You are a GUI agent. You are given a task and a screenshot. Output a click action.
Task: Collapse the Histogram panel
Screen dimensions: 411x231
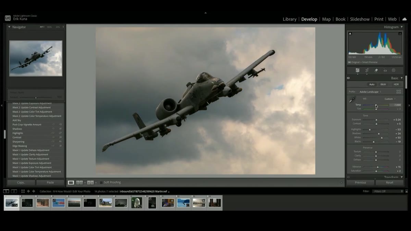click(x=402, y=27)
